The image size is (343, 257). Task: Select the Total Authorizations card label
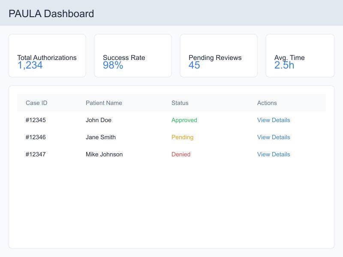click(x=47, y=58)
